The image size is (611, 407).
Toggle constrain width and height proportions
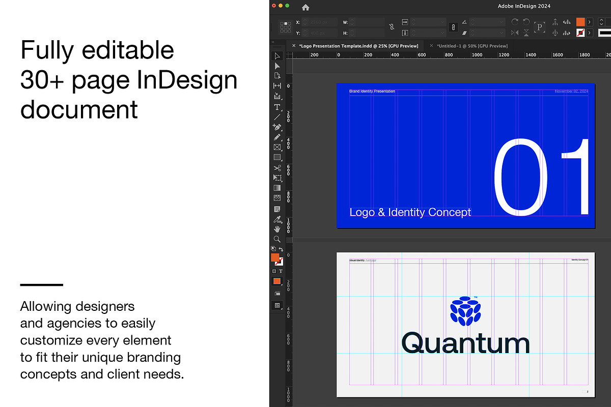[x=392, y=27]
